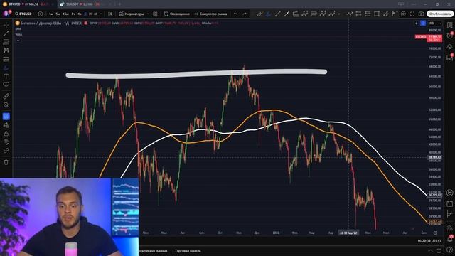The image size is (455, 256).
Task: Switch to the 15м timeframe
Action: point(66,14)
